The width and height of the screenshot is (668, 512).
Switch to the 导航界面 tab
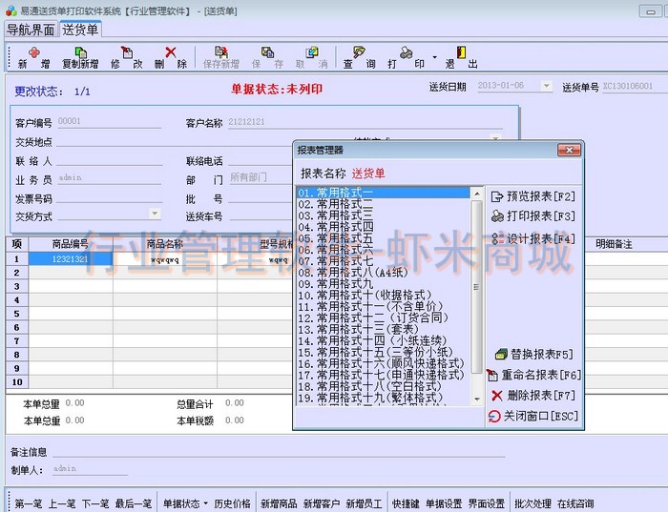[31, 30]
